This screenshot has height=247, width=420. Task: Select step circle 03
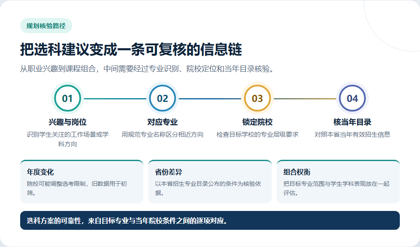(257, 99)
